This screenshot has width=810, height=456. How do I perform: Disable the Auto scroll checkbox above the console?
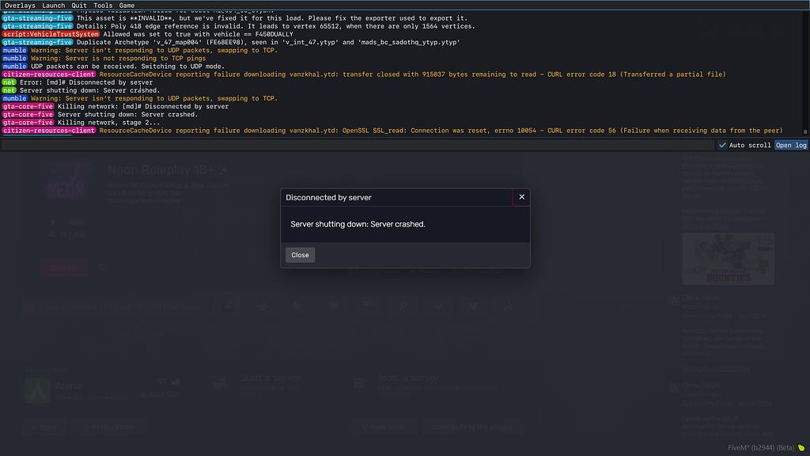[x=722, y=144]
